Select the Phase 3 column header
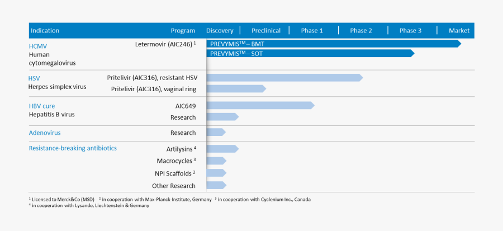This screenshot has height=231, width=503. click(x=411, y=31)
